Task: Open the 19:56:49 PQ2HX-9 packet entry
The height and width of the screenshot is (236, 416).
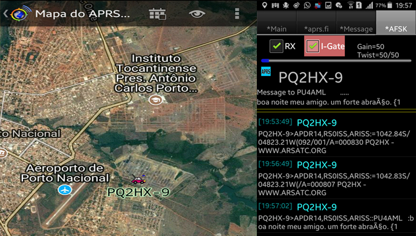Action: pyautogui.click(x=336, y=178)
